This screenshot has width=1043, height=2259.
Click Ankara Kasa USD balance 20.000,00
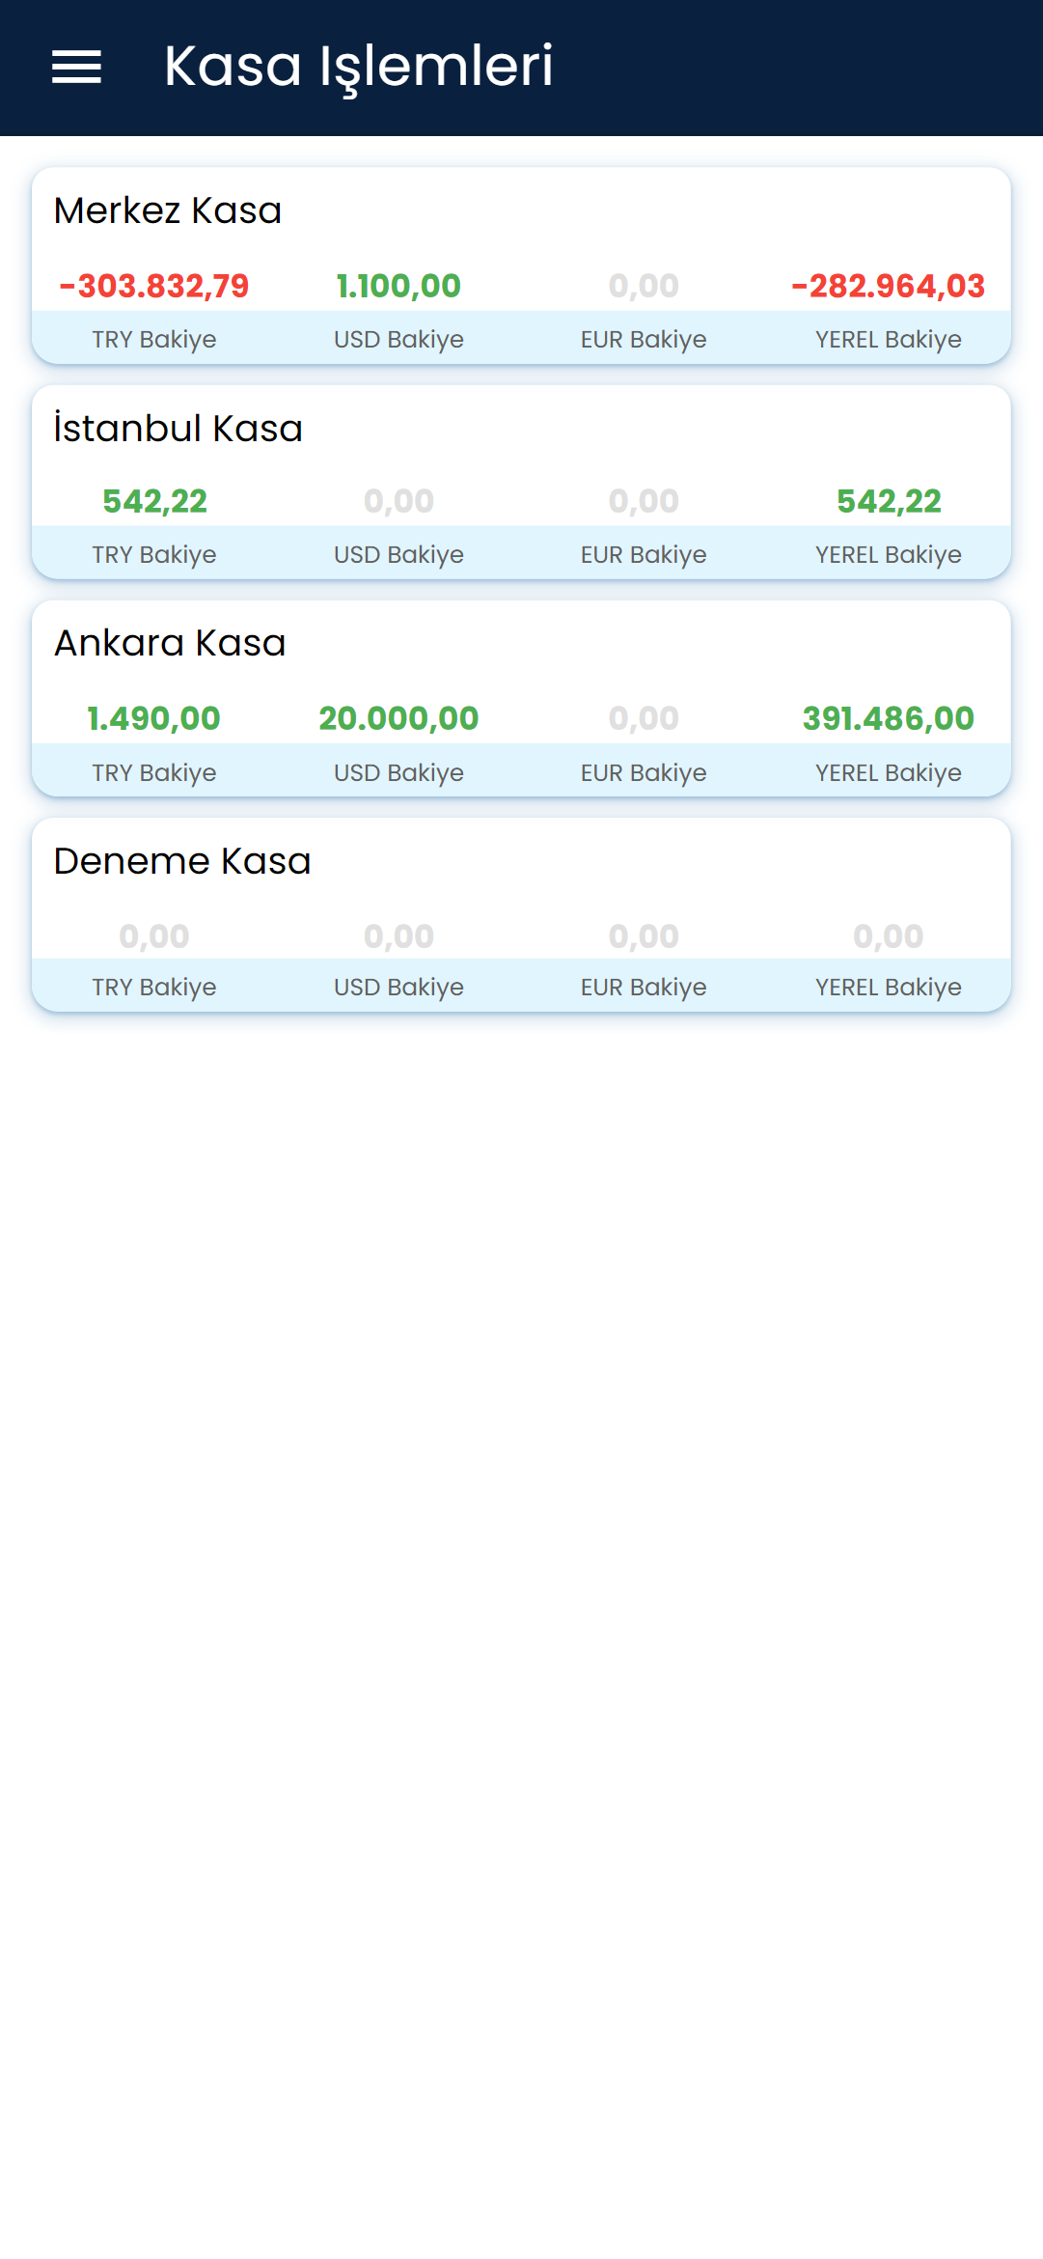(398, 718)
